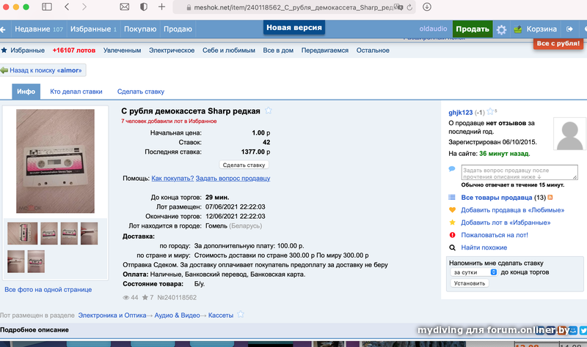Open the Электрическое category menu
Viewport: 587px width, 347px height.
pos(172,51)
